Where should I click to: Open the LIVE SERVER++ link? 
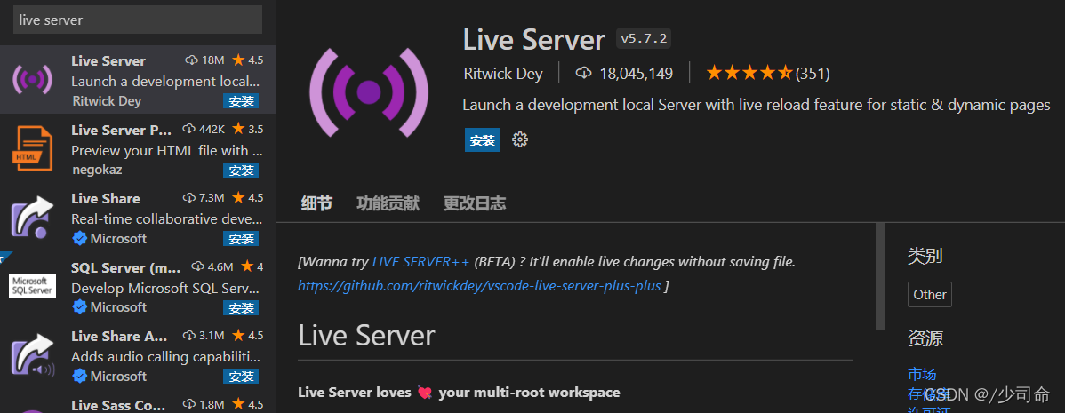pyautogui.click(x=420, y=262)
